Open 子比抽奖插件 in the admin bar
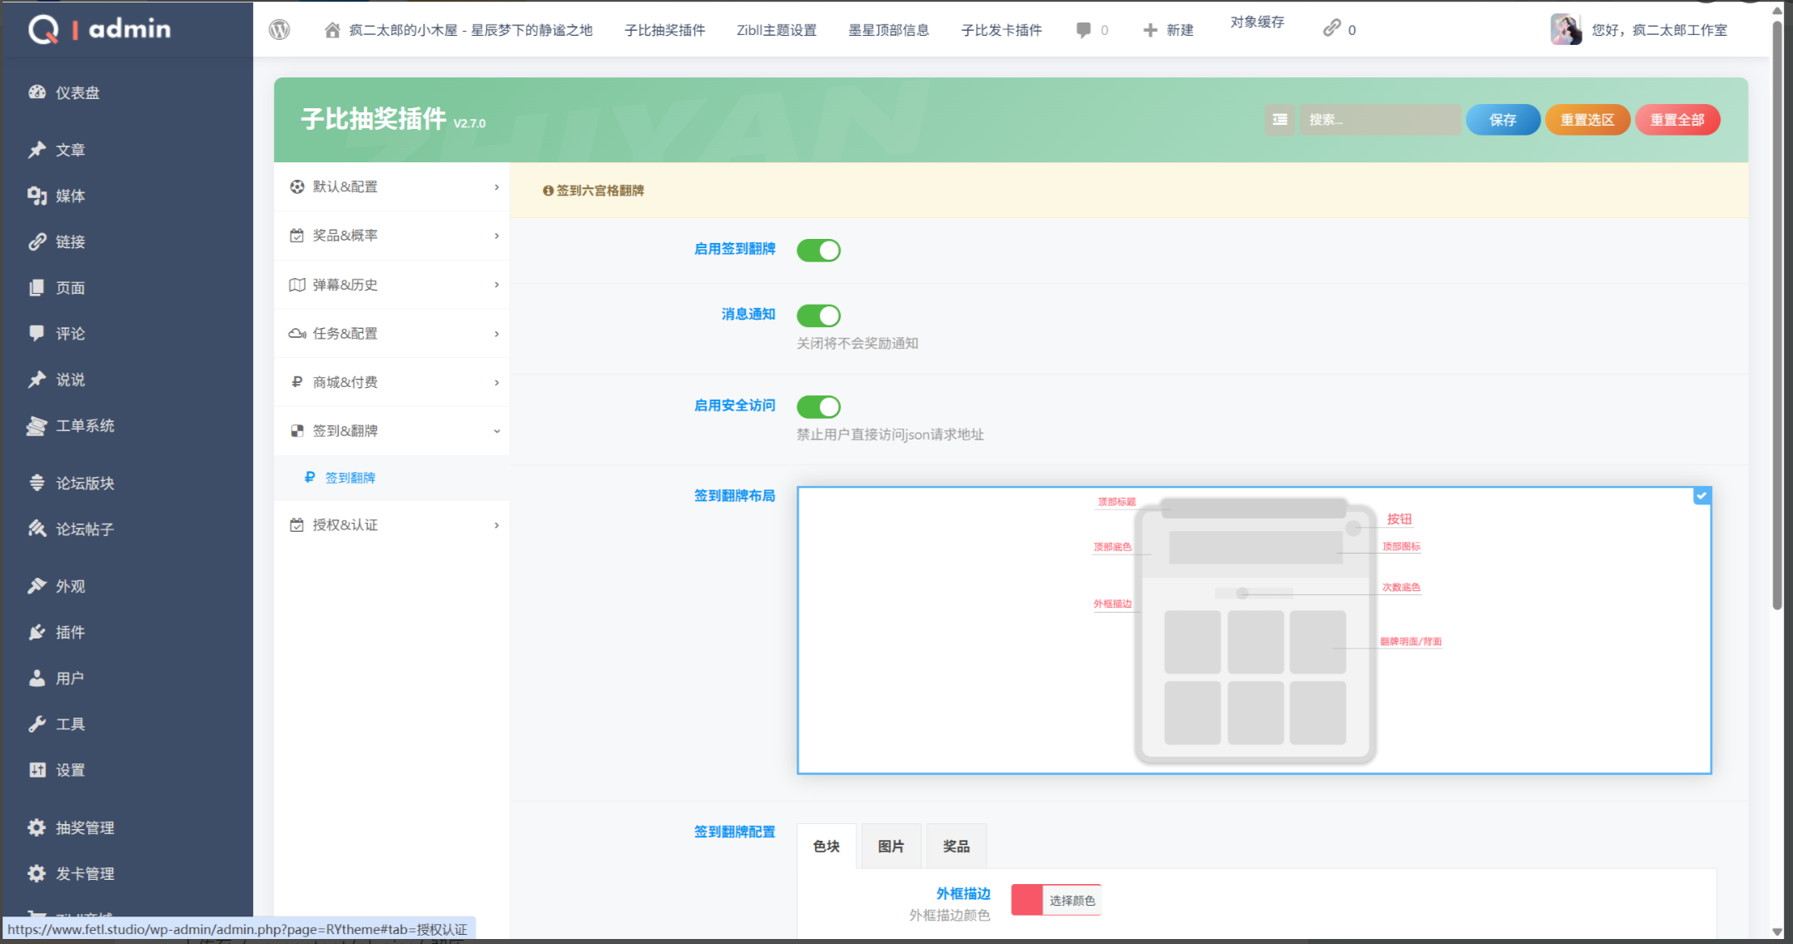This screenshot has width=1793, height=944. click(x=665, y=30)
